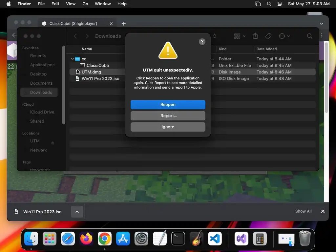Open purple Visual Studio icon in Dock
This screenshot has height=252, width=336.
[x=241, y=239]
